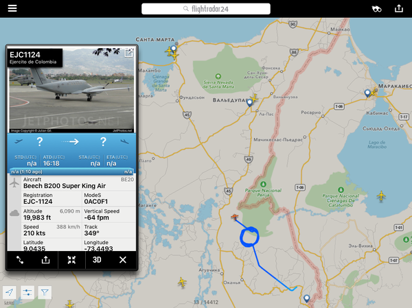Center map on my location arrow
This screenshot has height=308, width=412.
click(10, 292)
